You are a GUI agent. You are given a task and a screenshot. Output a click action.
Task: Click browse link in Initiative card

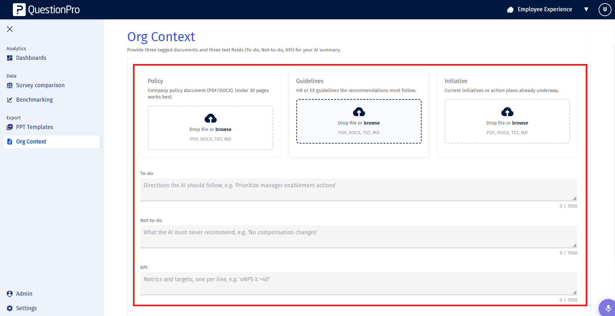[x=520, y=123]
